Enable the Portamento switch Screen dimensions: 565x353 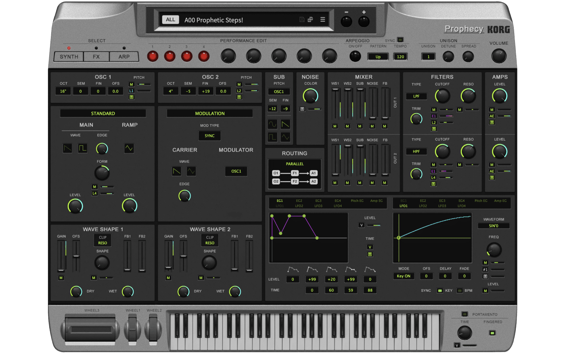[465, 314]
